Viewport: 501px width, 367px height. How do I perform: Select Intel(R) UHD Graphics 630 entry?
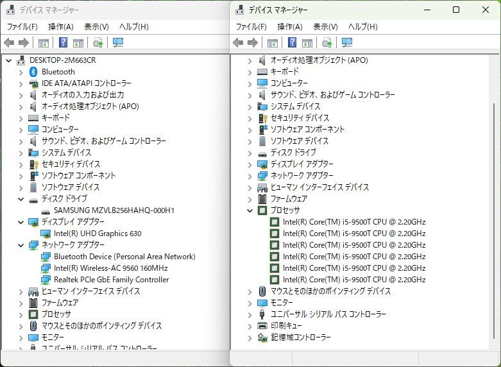pos(98,234)
